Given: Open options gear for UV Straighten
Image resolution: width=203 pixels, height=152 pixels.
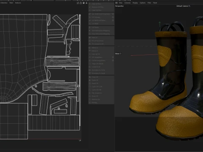Looking at the screenshot, I should click(x=113, y=57).
